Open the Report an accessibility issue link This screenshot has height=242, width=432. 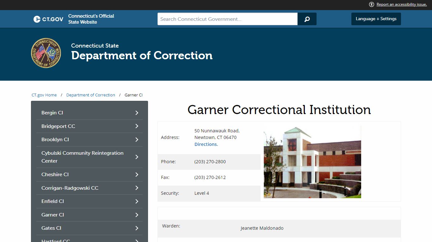402,4
